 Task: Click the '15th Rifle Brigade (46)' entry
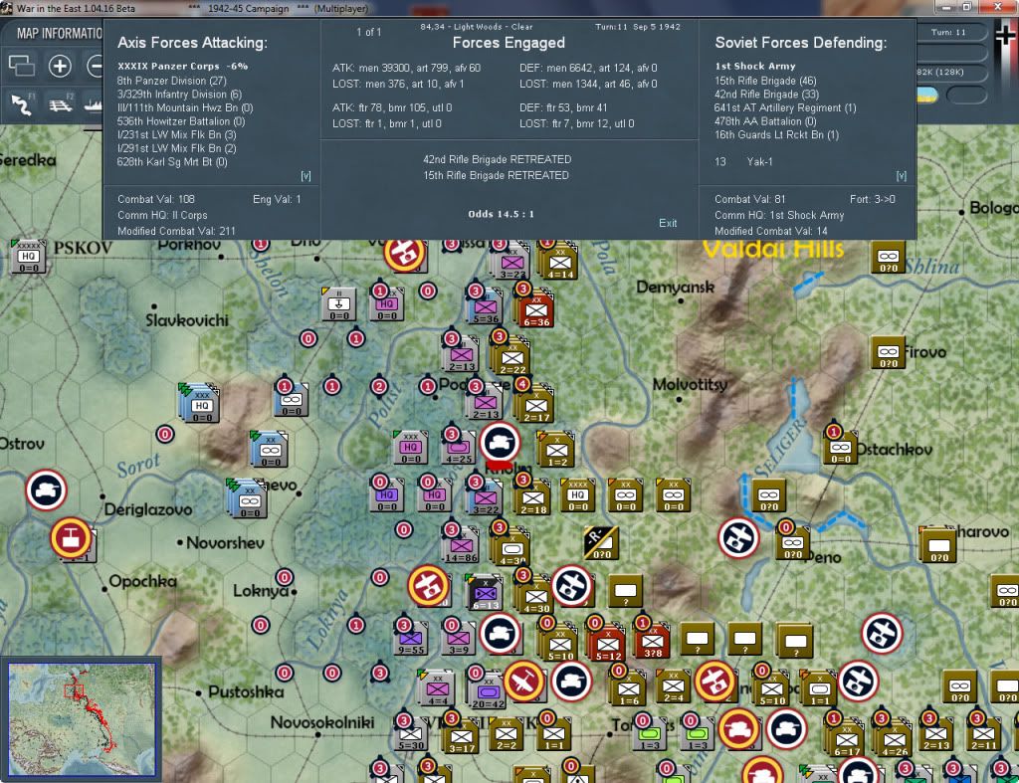[765, 81]
